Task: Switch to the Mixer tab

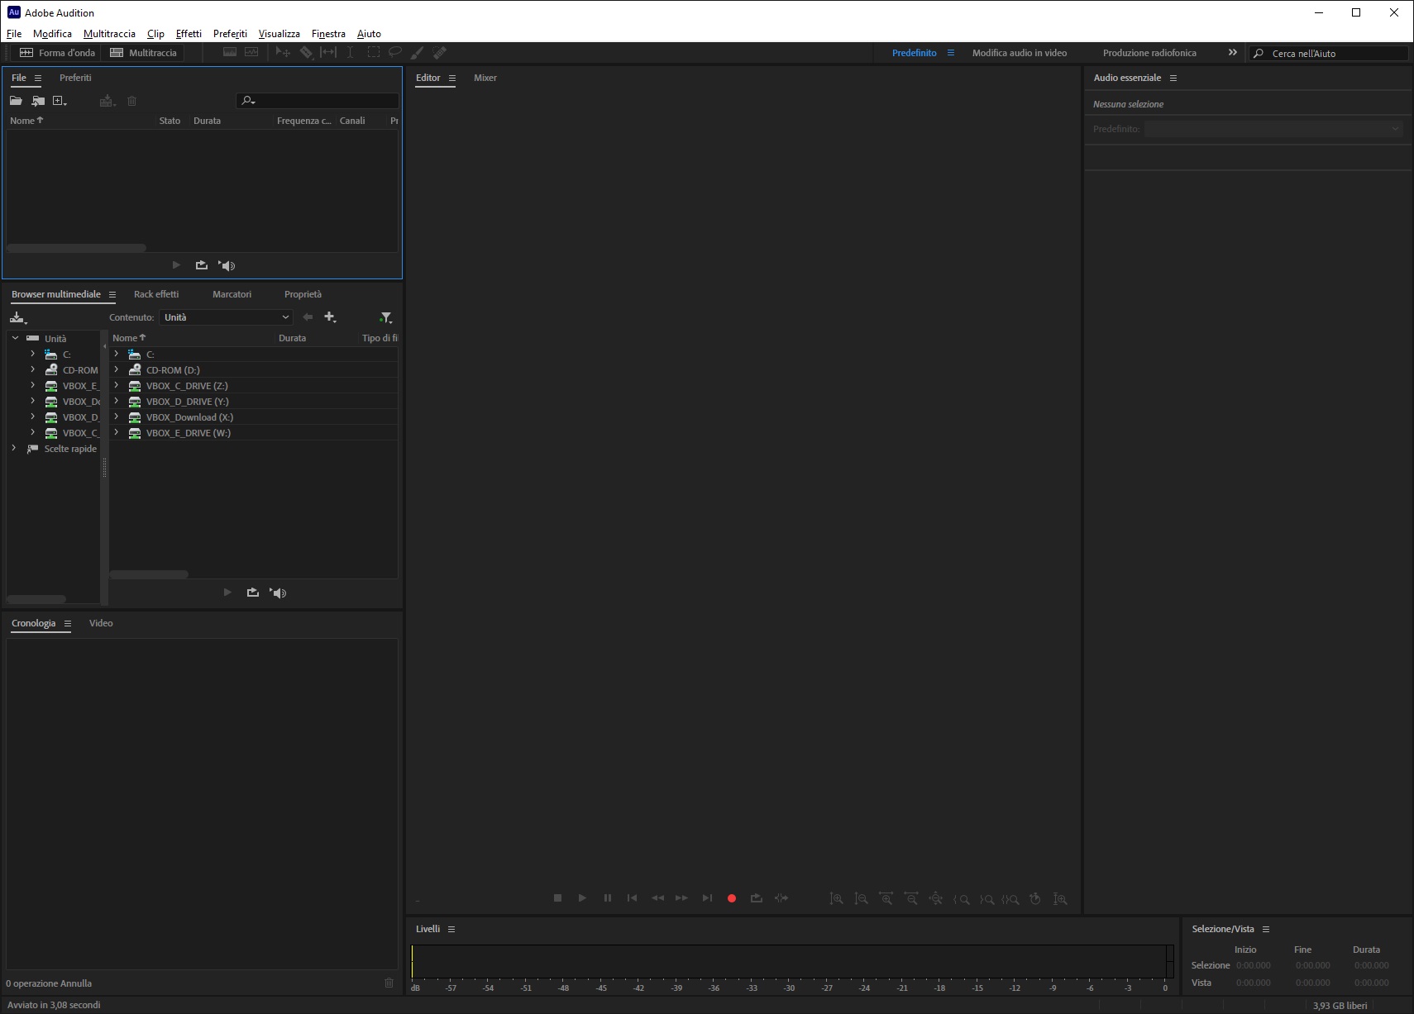Action: (485, 78)
